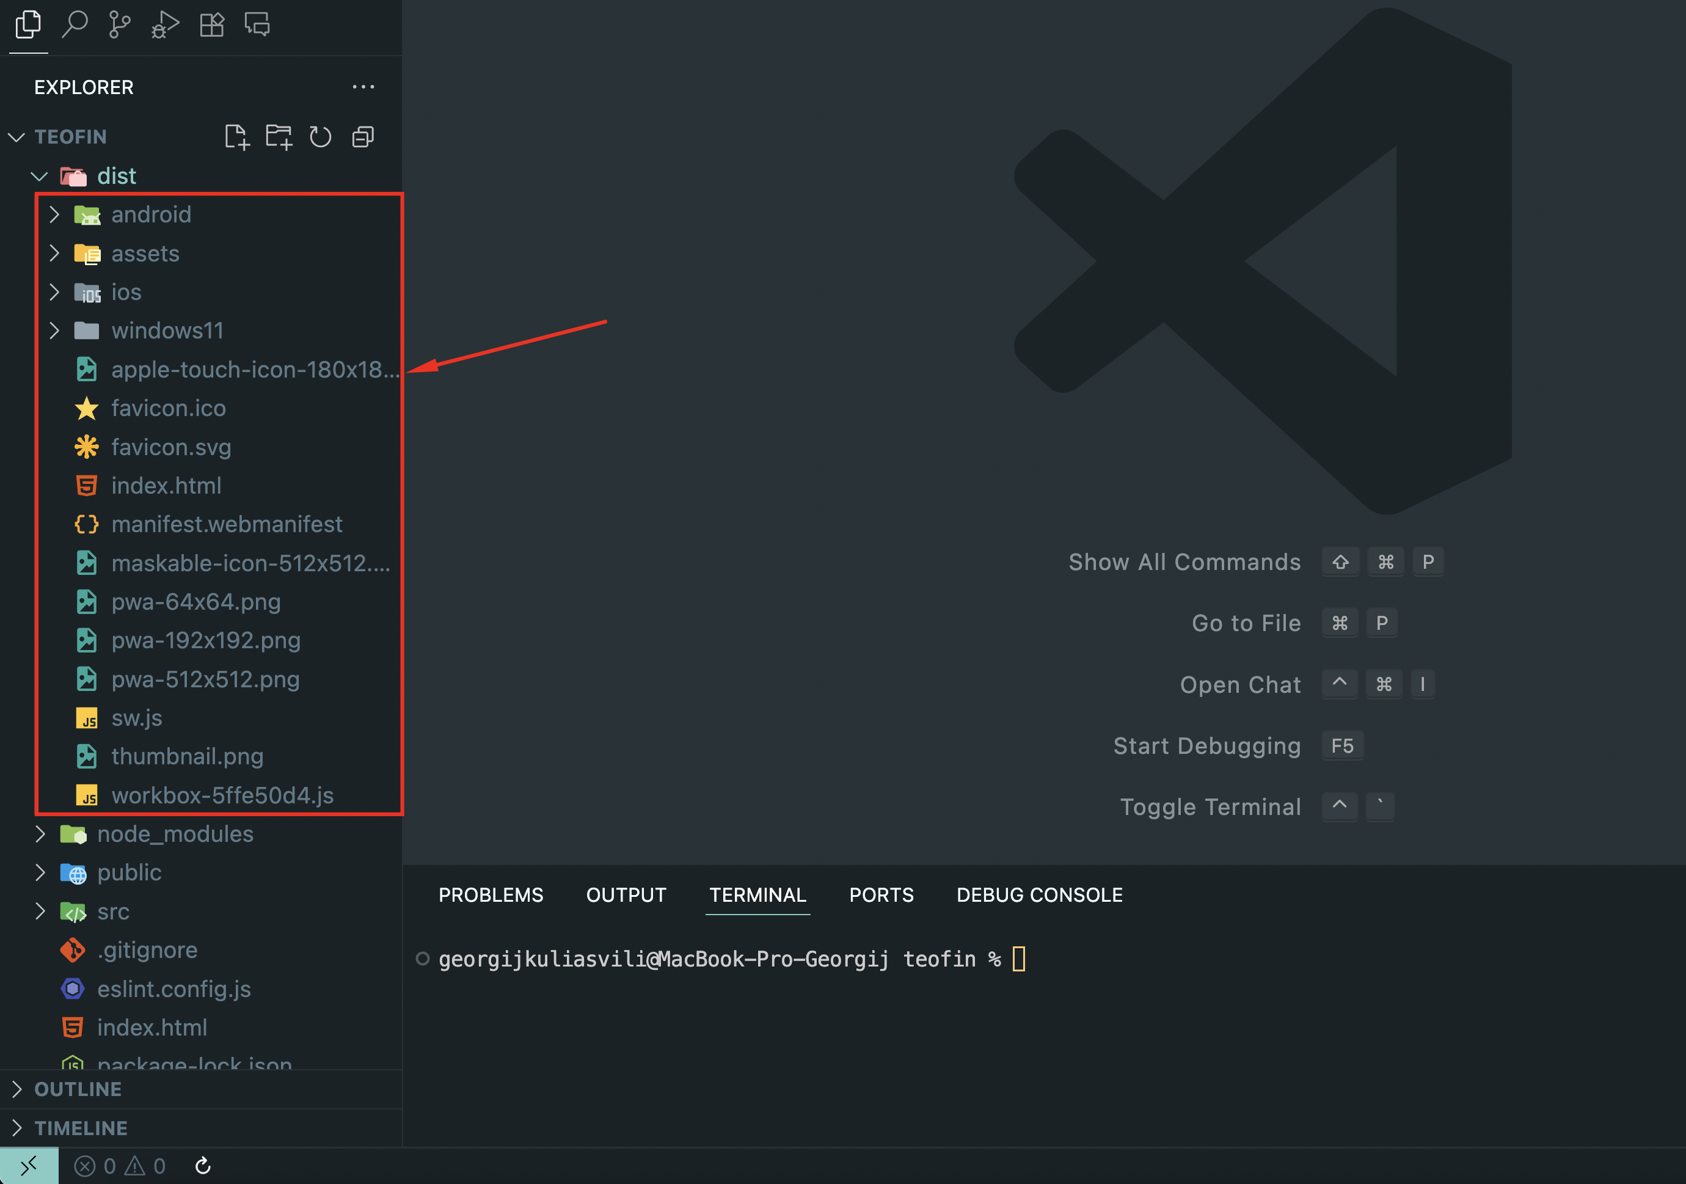Click the errors and warnings status indicator
This screenshot has width=1686, height=1184.
coord(120,1166)
